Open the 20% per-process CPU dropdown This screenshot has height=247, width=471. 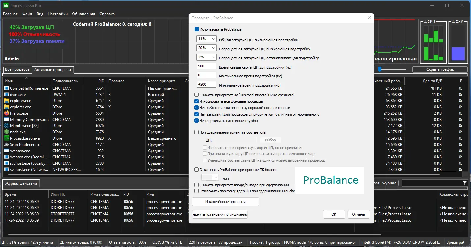pyautogui.click(x=206, y=48)
